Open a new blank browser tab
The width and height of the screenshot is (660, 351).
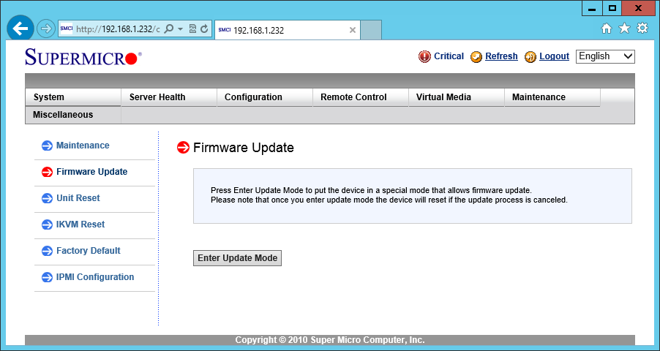tap(371, 30)
